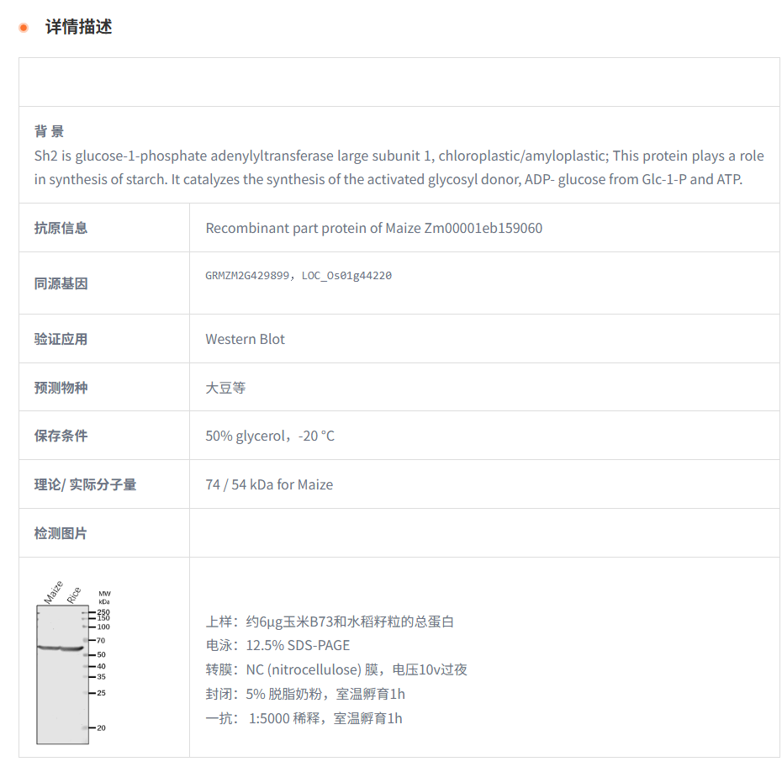This screenshot has height=767, width=782.
Task: Click the orange bullet icon beside 详情描述
Action: pyautogui.click(x=24, y=28)
